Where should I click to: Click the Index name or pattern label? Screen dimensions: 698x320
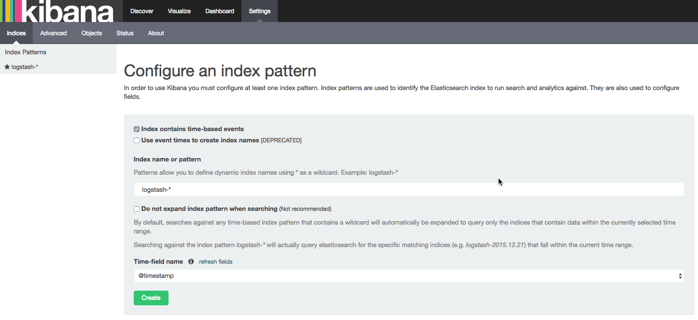click(168, 160)
